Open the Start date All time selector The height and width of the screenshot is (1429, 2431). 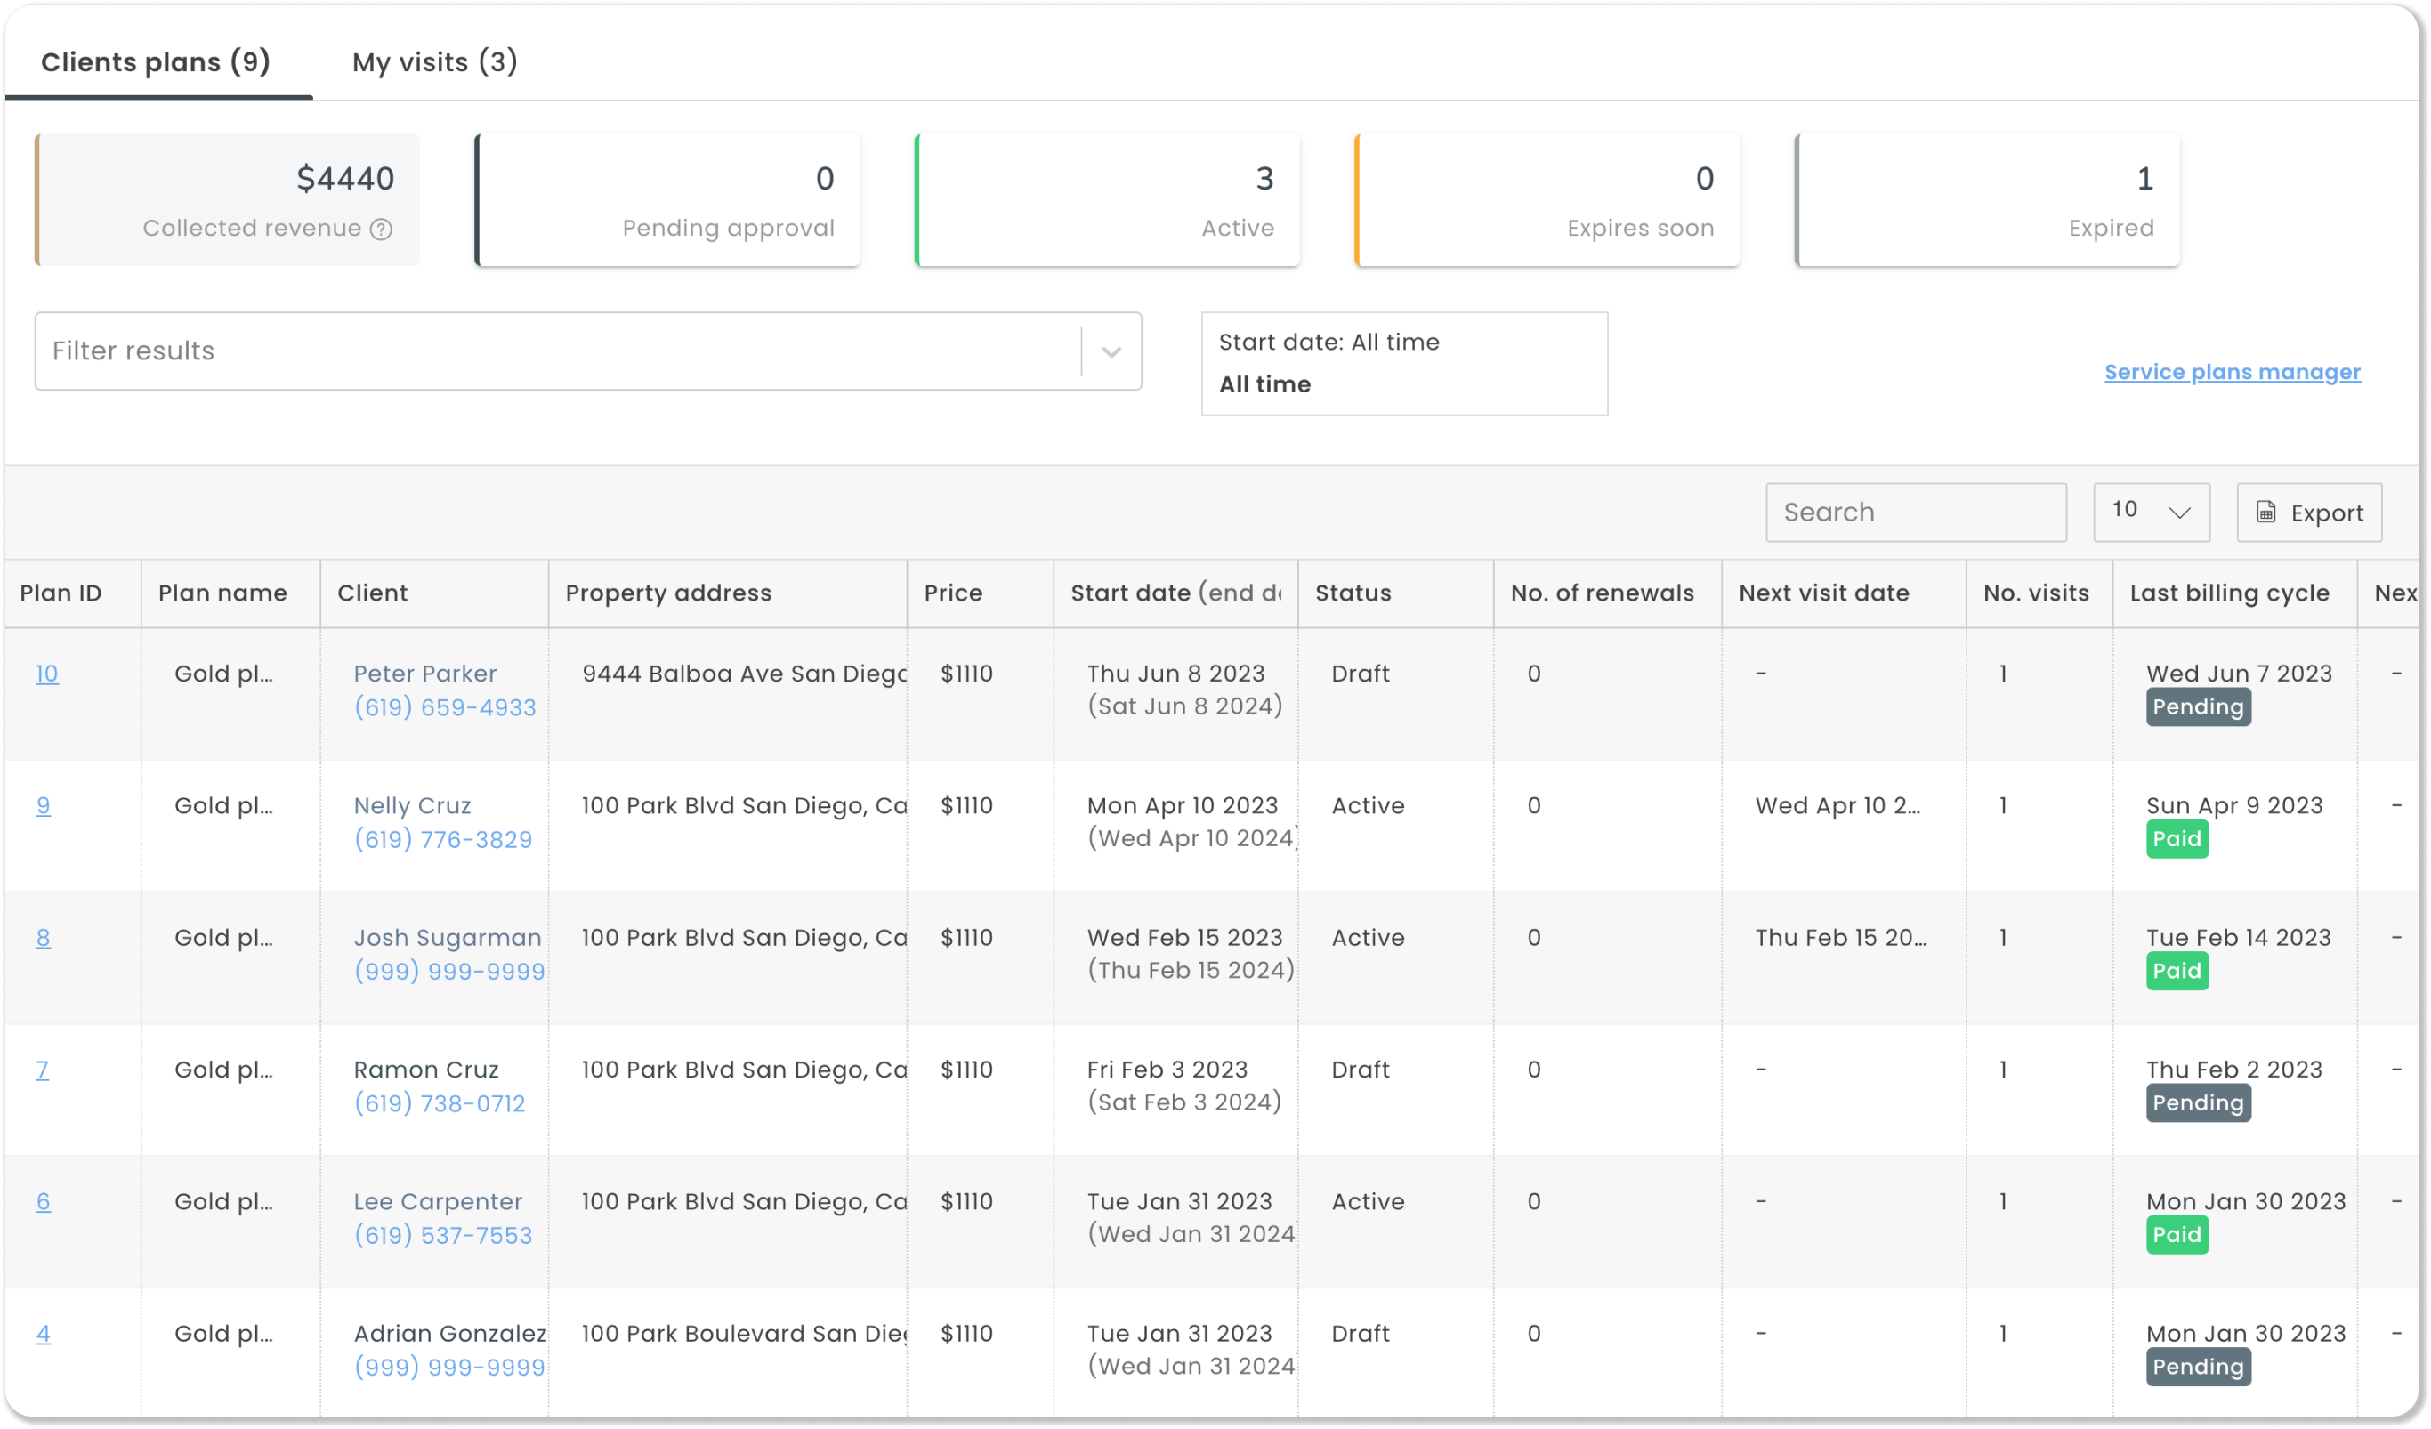pos(1404,363)
